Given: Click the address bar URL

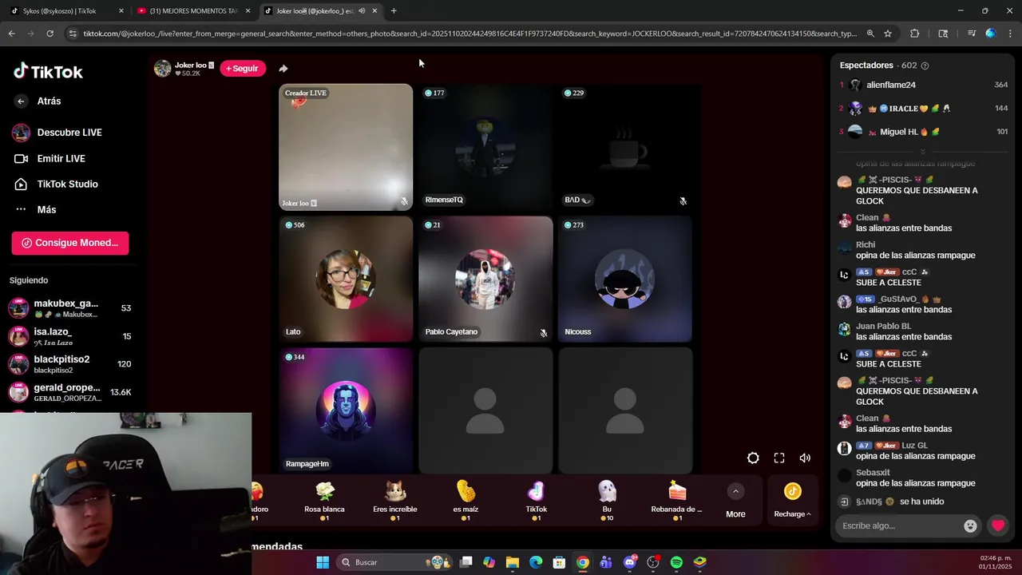Looking at the screenshot, I should 469,34.
